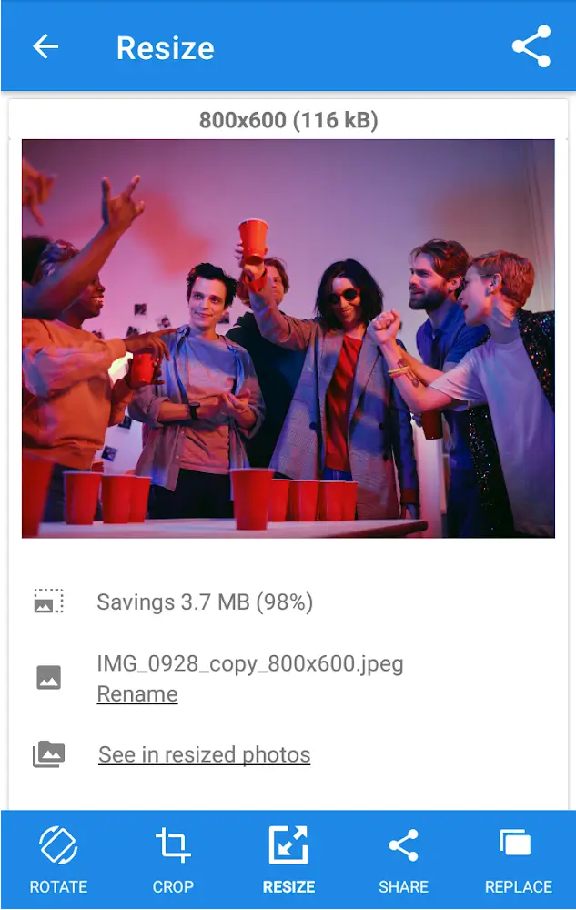Image resolution: width=576 pixels, height=910 pixels.
Task: Click the SHARE label in bottom bar
Action: [404, 886]
